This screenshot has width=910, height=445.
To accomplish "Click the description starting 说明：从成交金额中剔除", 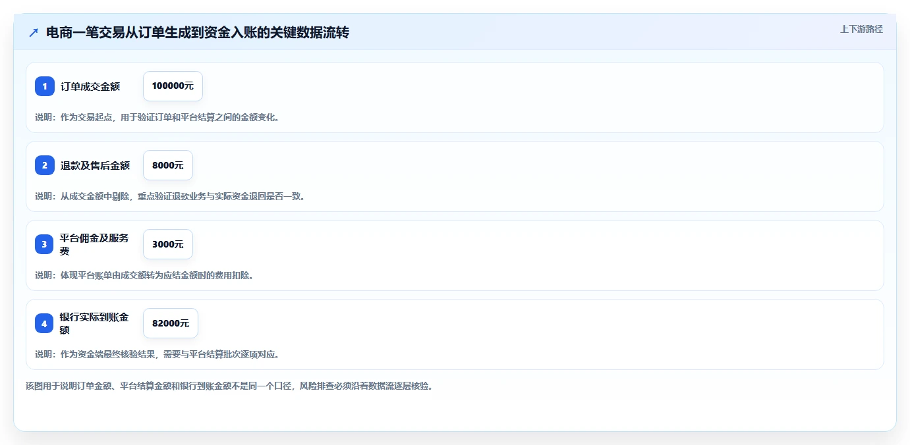I will (171, 196).
